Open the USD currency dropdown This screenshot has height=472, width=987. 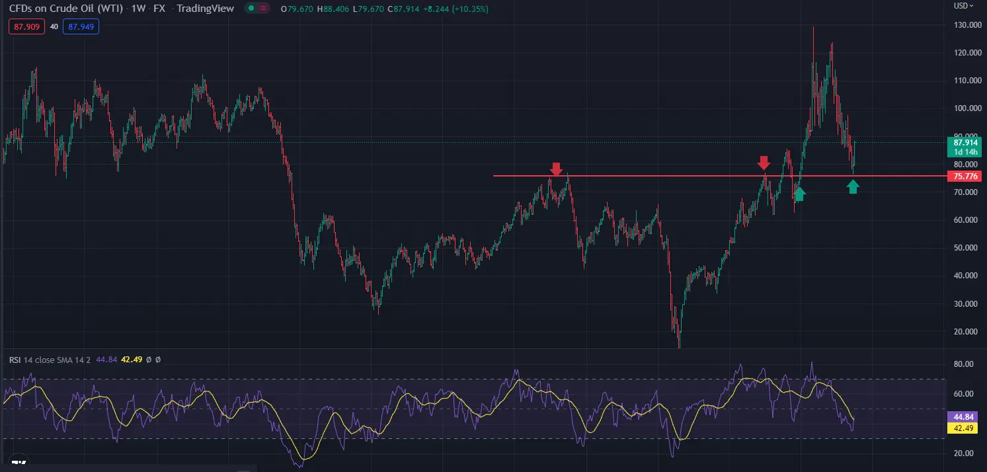[x=965, y=6]
